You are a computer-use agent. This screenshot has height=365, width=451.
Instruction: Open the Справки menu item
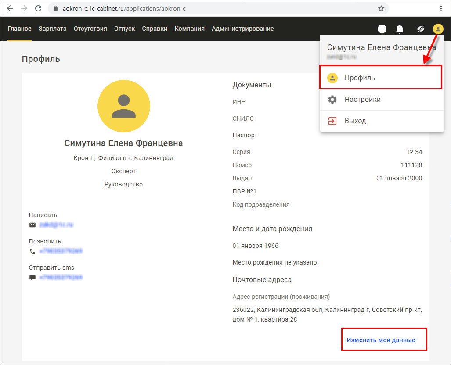(x=155, y=29)
